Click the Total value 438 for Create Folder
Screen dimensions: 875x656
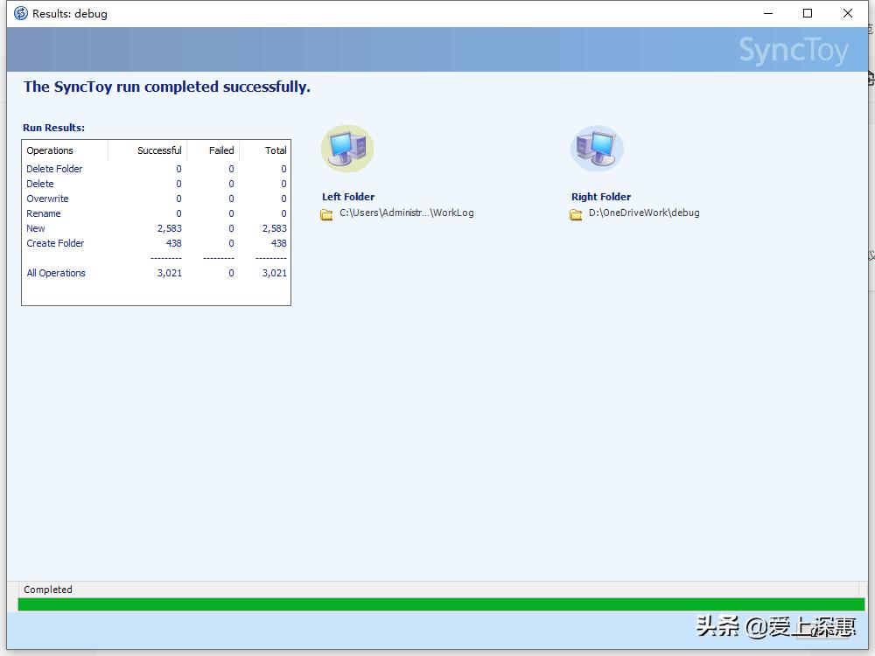(x=278, y=243)
